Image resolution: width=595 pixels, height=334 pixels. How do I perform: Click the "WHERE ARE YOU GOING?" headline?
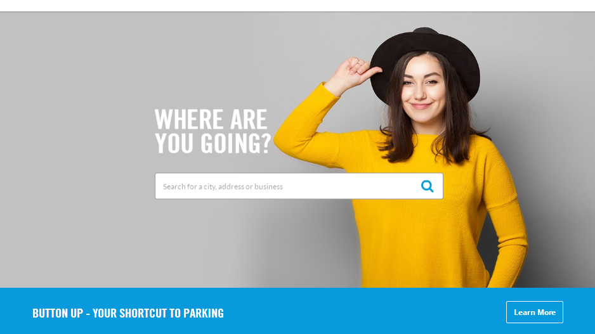coord(213,131)
